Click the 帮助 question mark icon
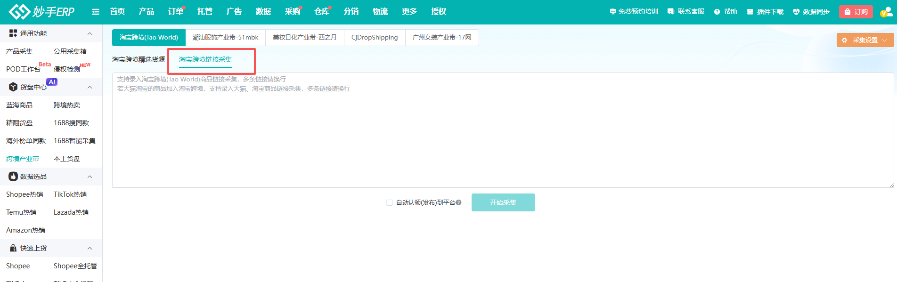897x282 pixels. [x=717, y=12]
